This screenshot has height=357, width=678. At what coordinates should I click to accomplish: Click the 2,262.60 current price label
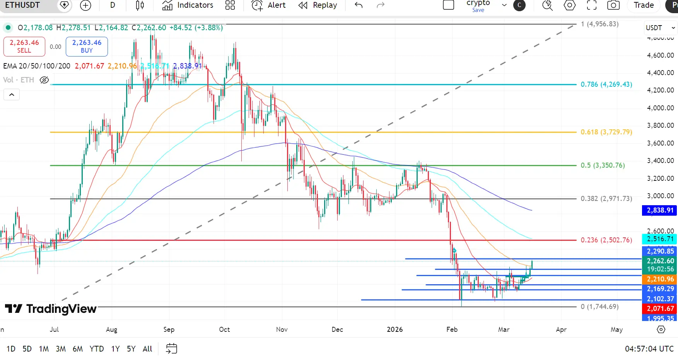tap(660, 261)
